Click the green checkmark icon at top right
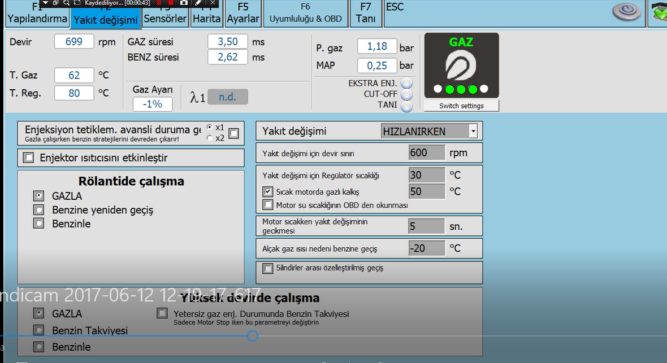667x363 pixels. [659, 11]
